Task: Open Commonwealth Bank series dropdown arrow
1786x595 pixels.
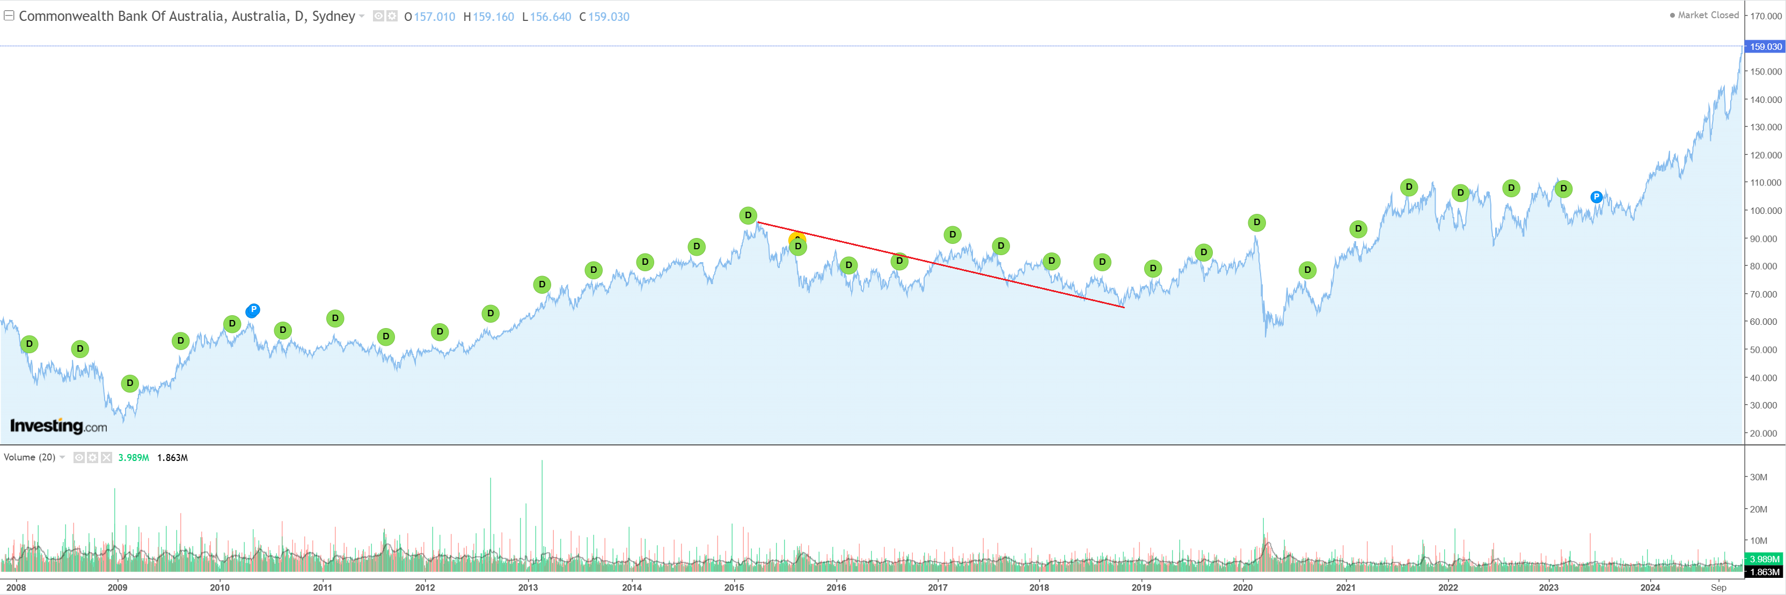Action: [x=362, y=17]
